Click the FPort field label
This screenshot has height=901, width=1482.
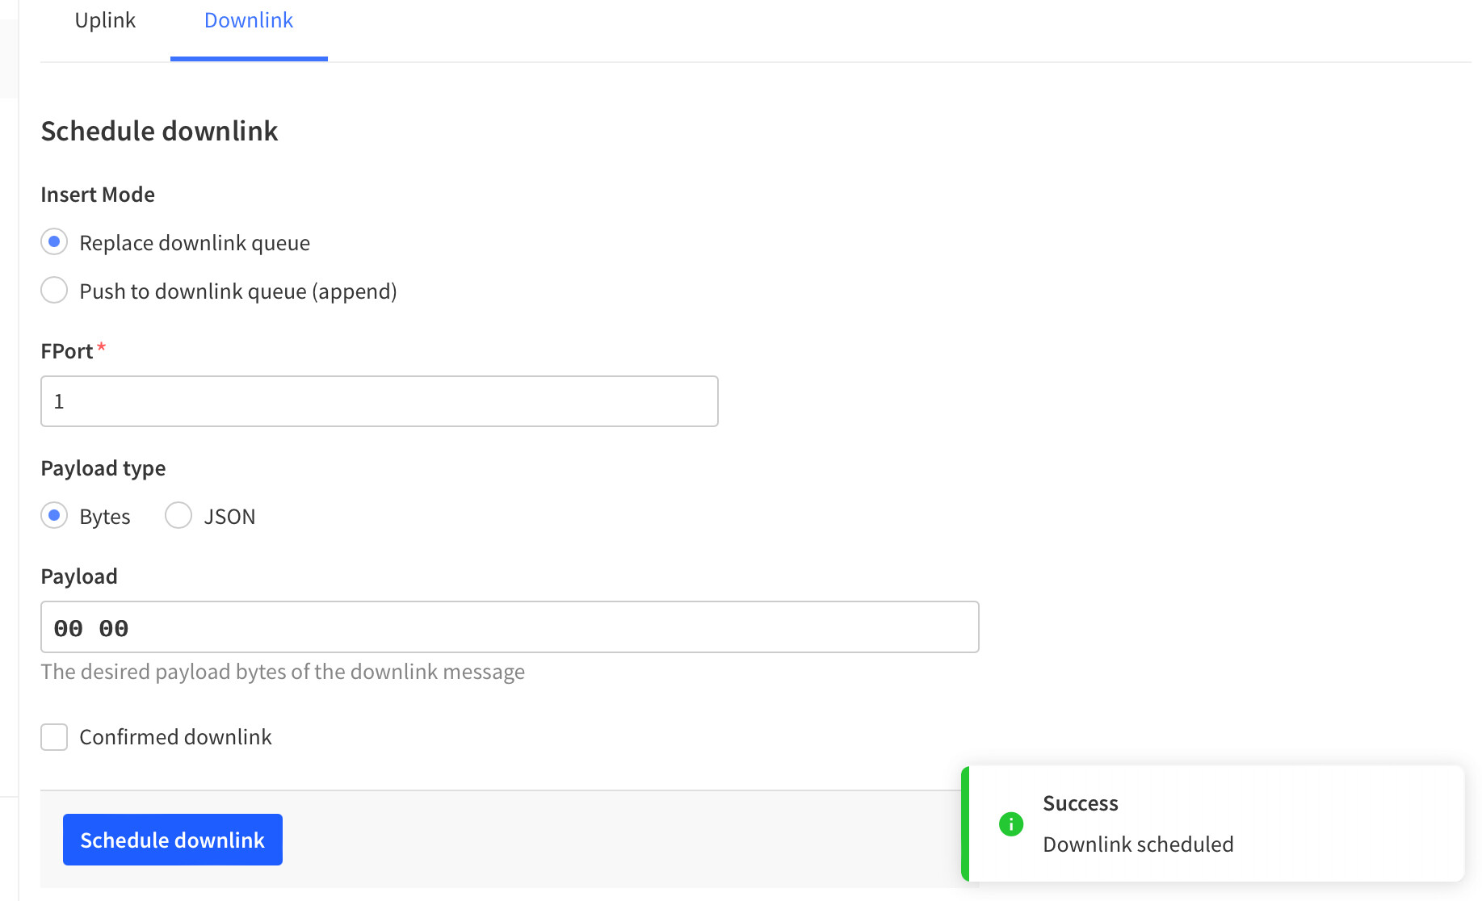click(x=67, y=351)
